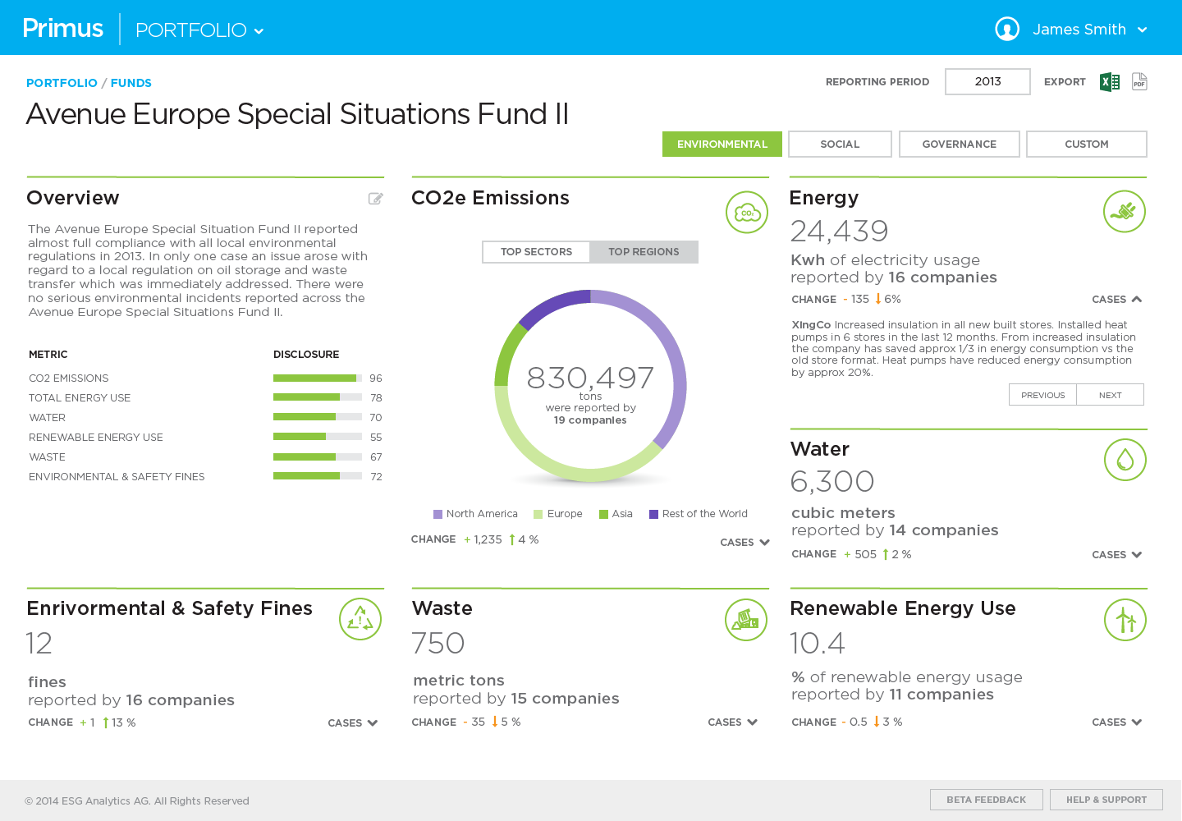
Task: Expand CASES under Waste
Action: click(x=732, y=722)
